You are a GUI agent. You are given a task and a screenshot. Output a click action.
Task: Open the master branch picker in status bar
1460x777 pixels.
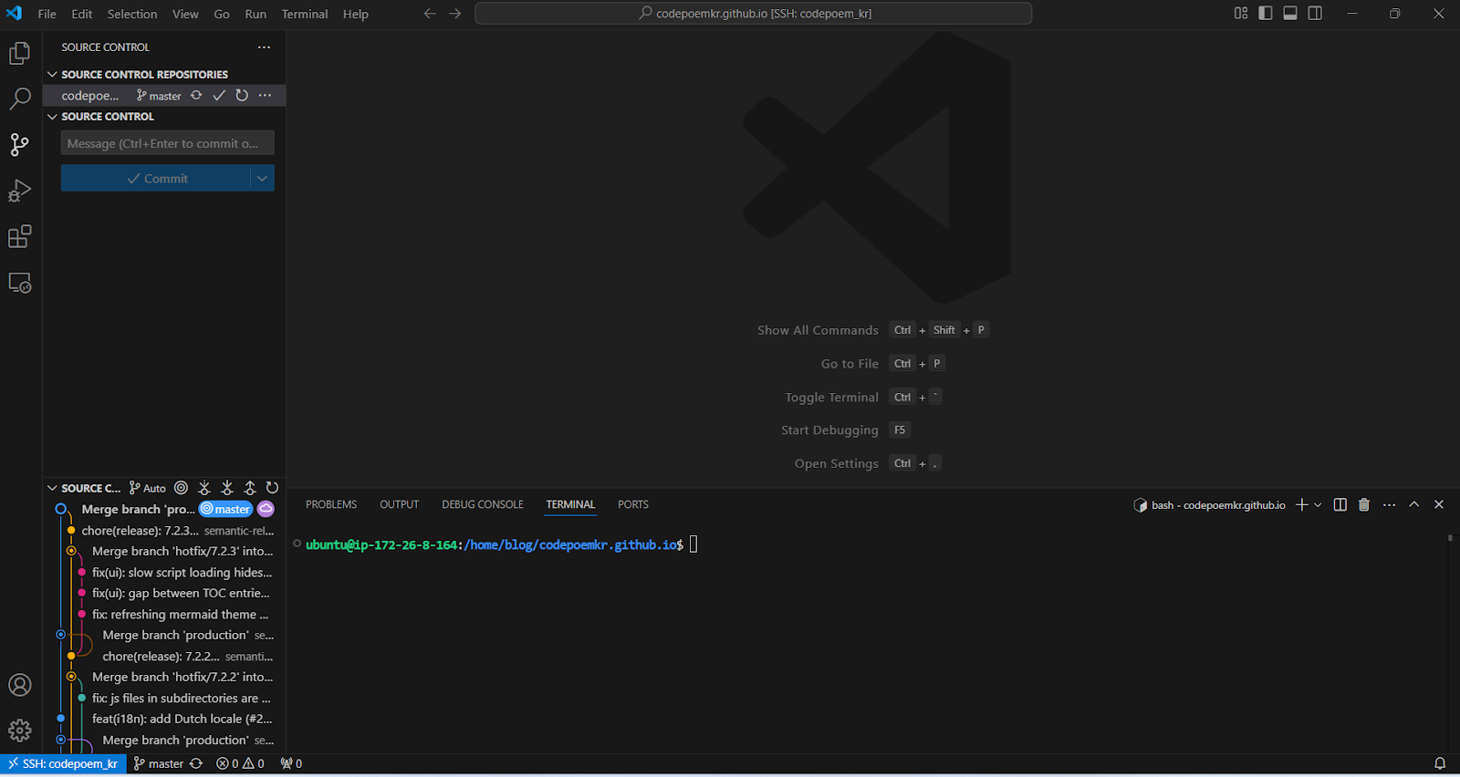click(159, 764)
